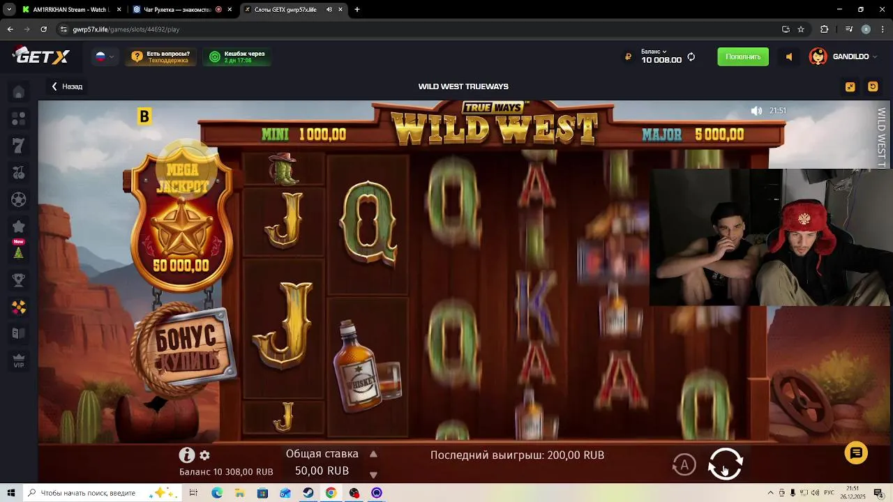Click the GETX logo

(41, 56)
